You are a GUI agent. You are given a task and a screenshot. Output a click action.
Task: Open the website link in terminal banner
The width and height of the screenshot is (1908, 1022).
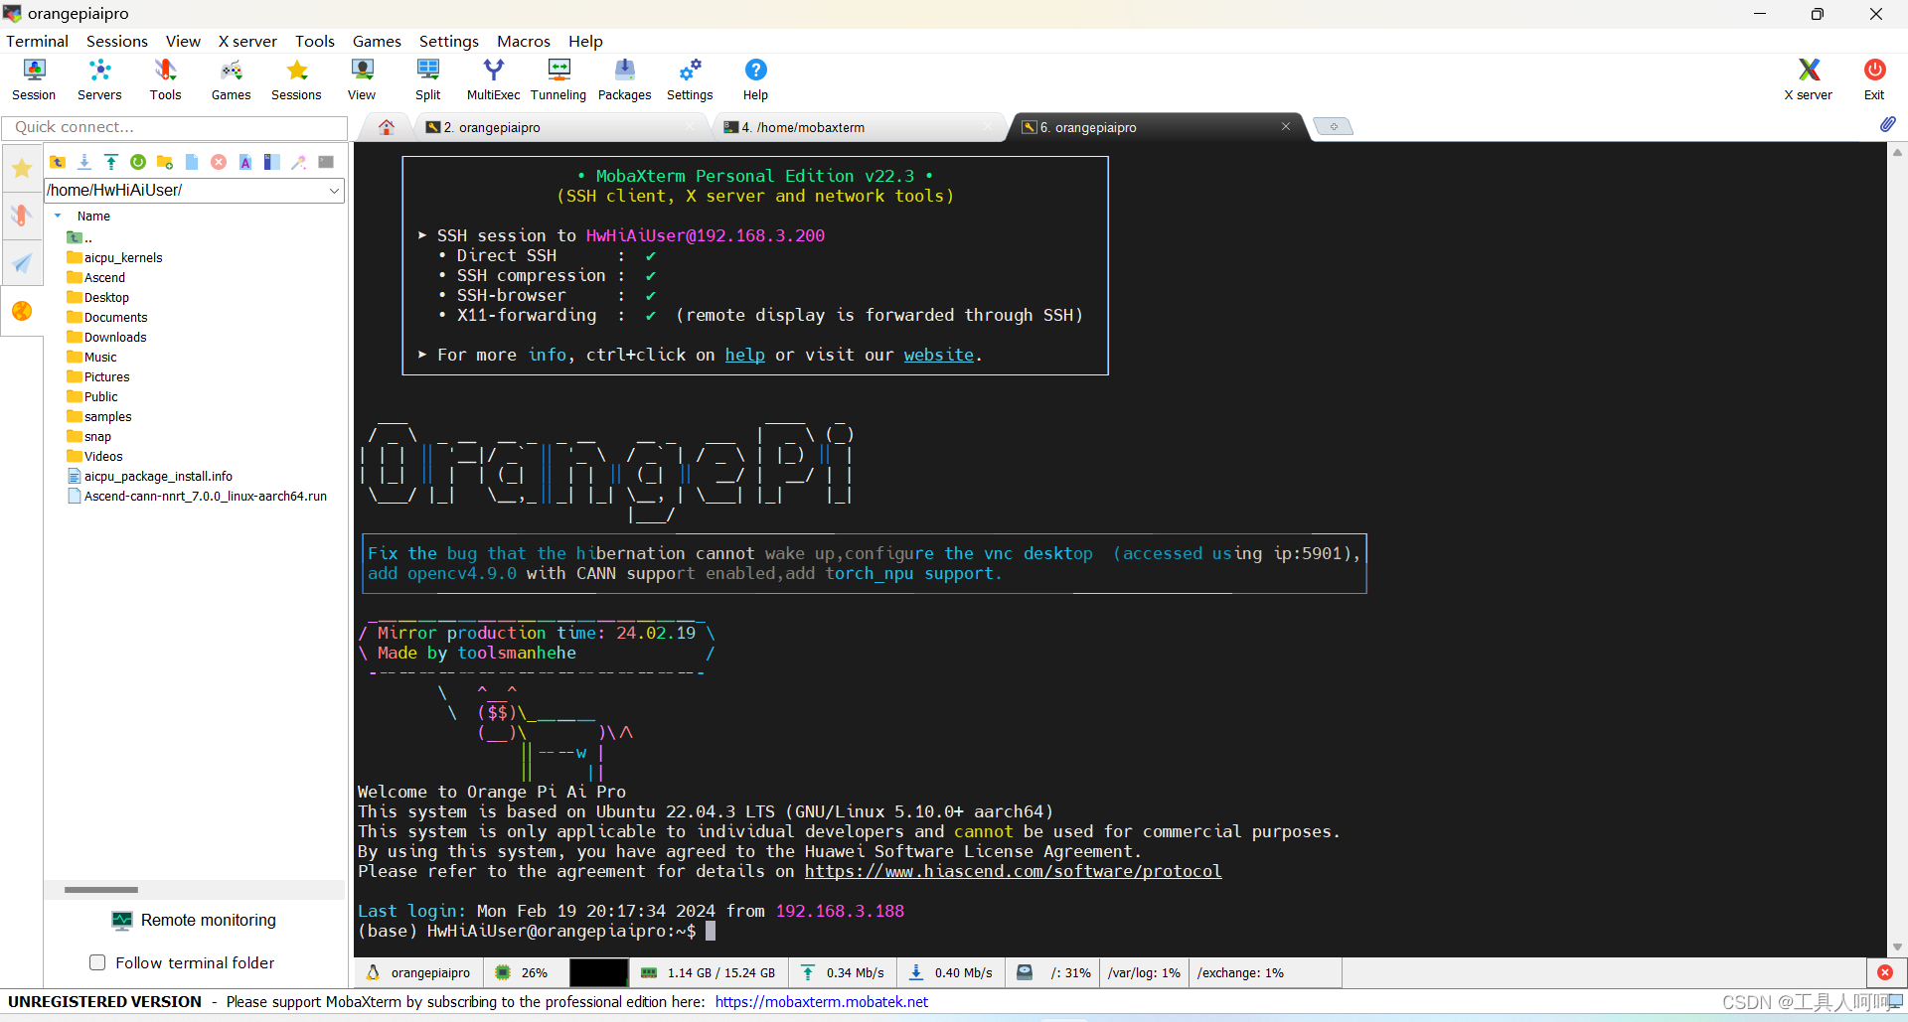pos(938,355)
